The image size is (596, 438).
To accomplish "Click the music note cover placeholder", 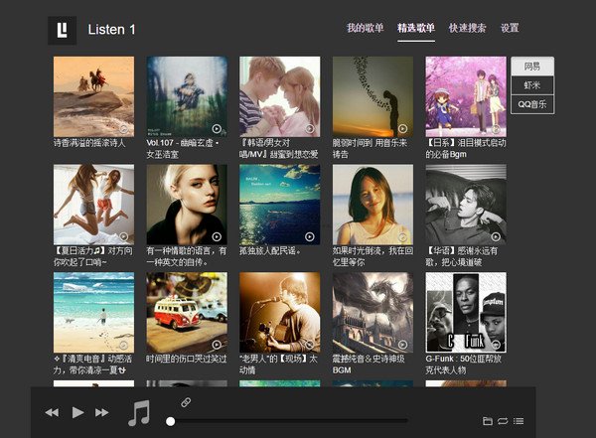I will 139,413.
